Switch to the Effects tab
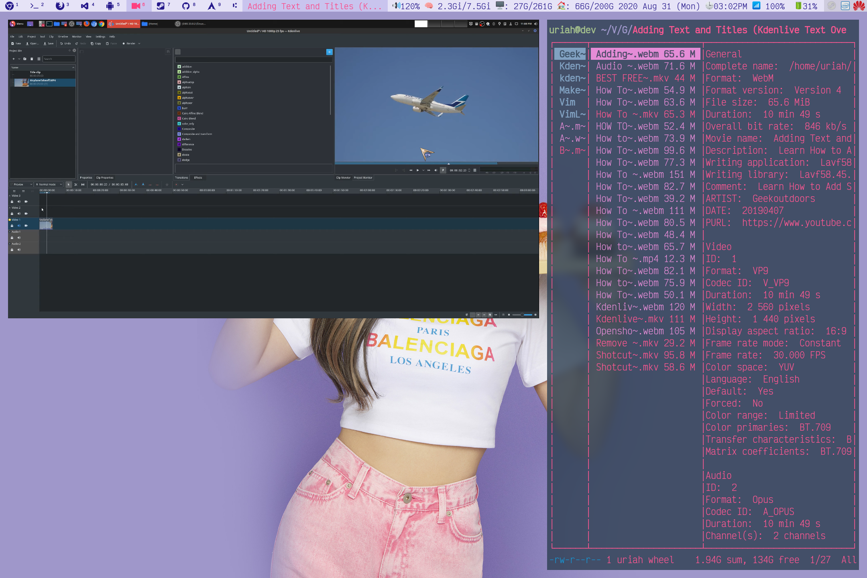This screenshot has width=867, height=578. [198, 177]
